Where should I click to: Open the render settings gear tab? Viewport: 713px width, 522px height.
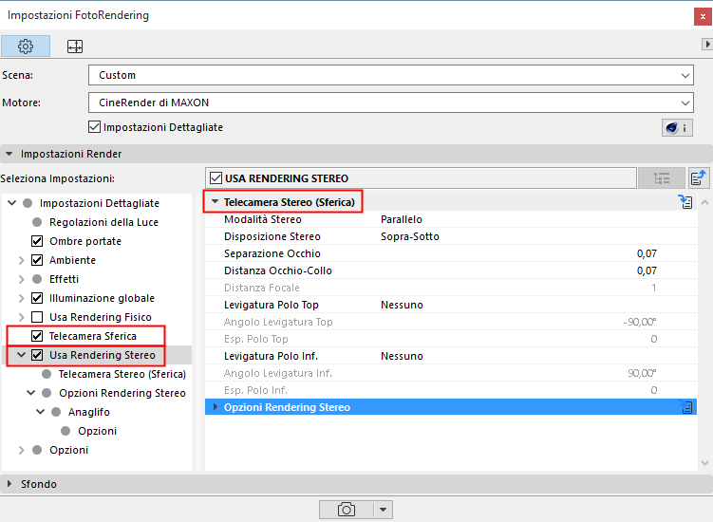tap(26, 46)
